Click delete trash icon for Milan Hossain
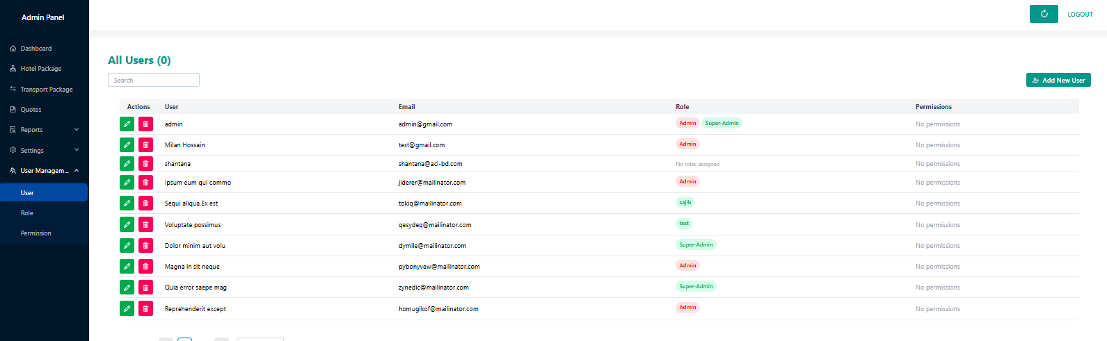This screenshot has width=1107, height=341. tap(145, 145)
